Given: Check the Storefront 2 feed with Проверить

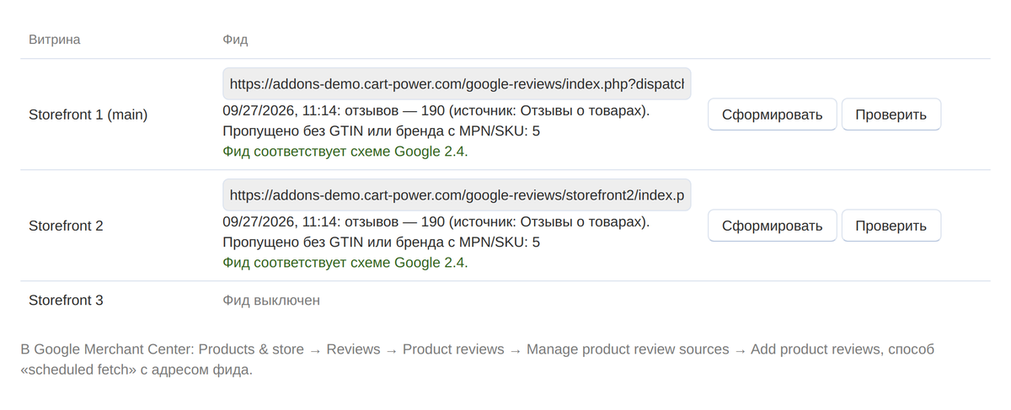Looking at the screenshot, I should pos(891,226).
